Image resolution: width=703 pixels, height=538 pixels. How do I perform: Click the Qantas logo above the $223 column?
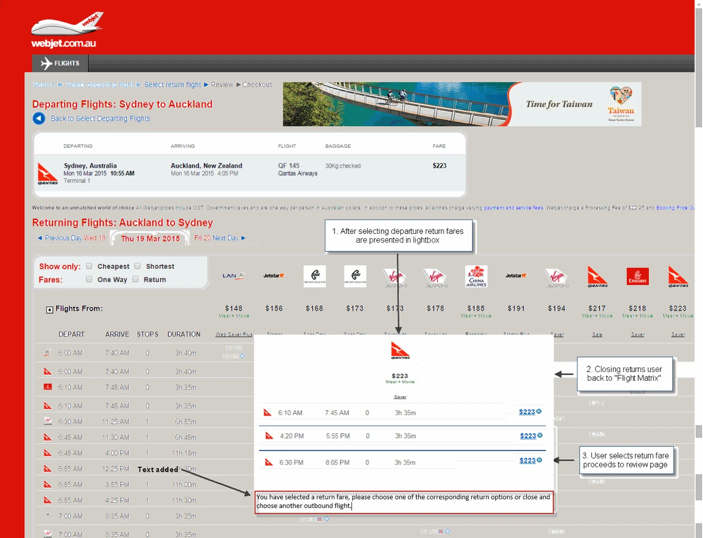(678, 277)
